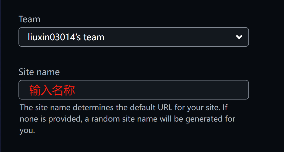The width and height of the screenshot is (284, 152).
Task: Click the chevron arrow in Team dropdown
Action: pos(239,37)
